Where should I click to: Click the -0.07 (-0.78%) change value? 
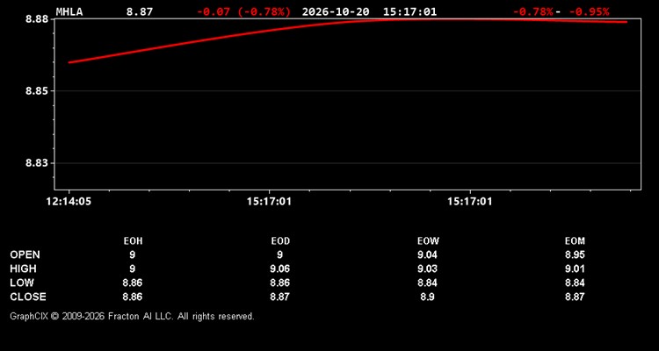click(243, 11)
